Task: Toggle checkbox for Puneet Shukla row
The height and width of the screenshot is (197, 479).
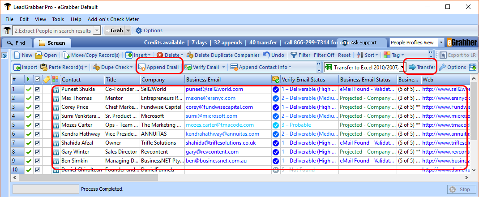Action: 38,90
